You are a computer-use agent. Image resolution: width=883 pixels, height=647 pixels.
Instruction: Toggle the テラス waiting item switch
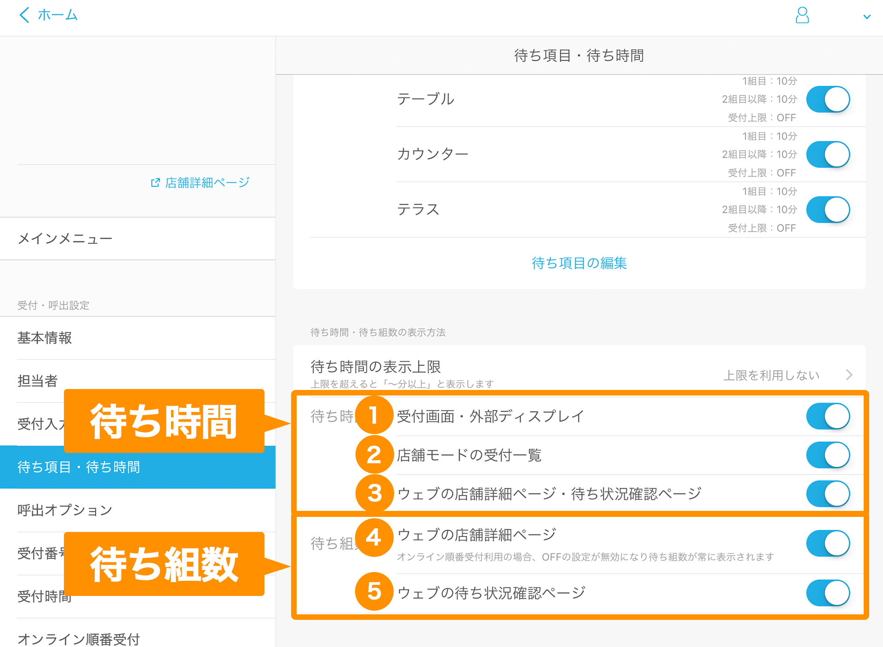coord(828,209)
